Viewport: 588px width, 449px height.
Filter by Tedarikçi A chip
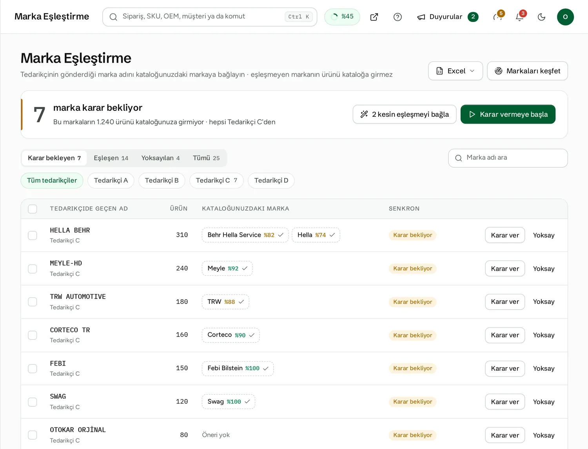(x=111, y=181)
